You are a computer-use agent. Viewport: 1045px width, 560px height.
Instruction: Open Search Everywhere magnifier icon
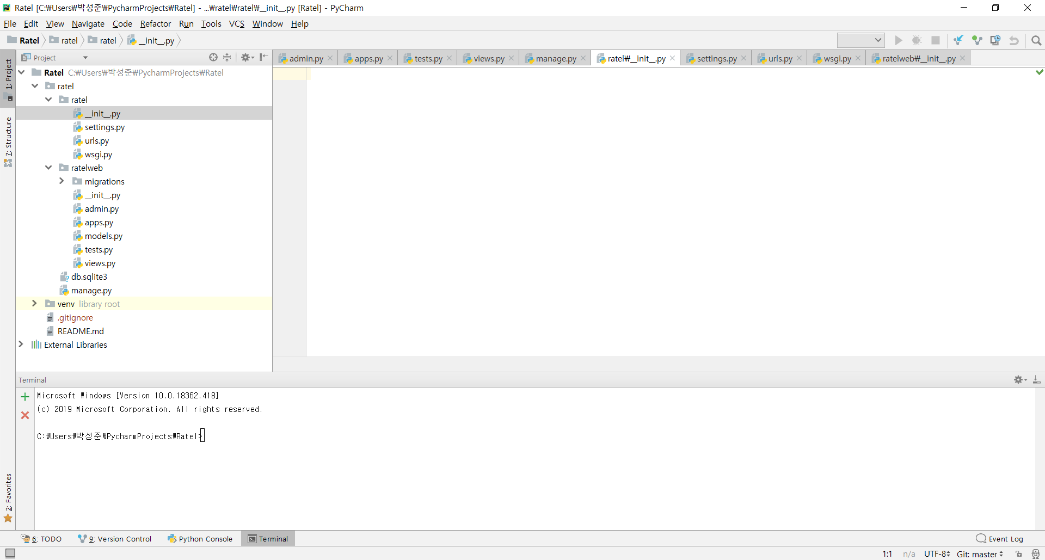tap(1036, 40)
